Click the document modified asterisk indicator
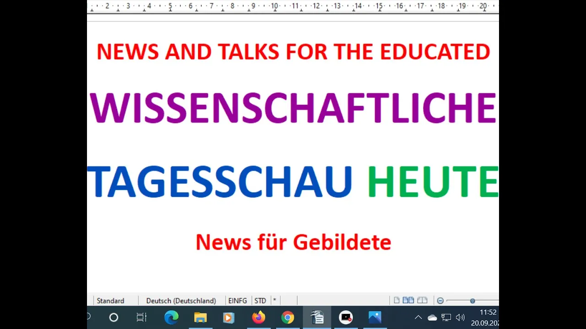Image resolution: width=586 pixels, height=329 pixels. [x=275, y=301]
